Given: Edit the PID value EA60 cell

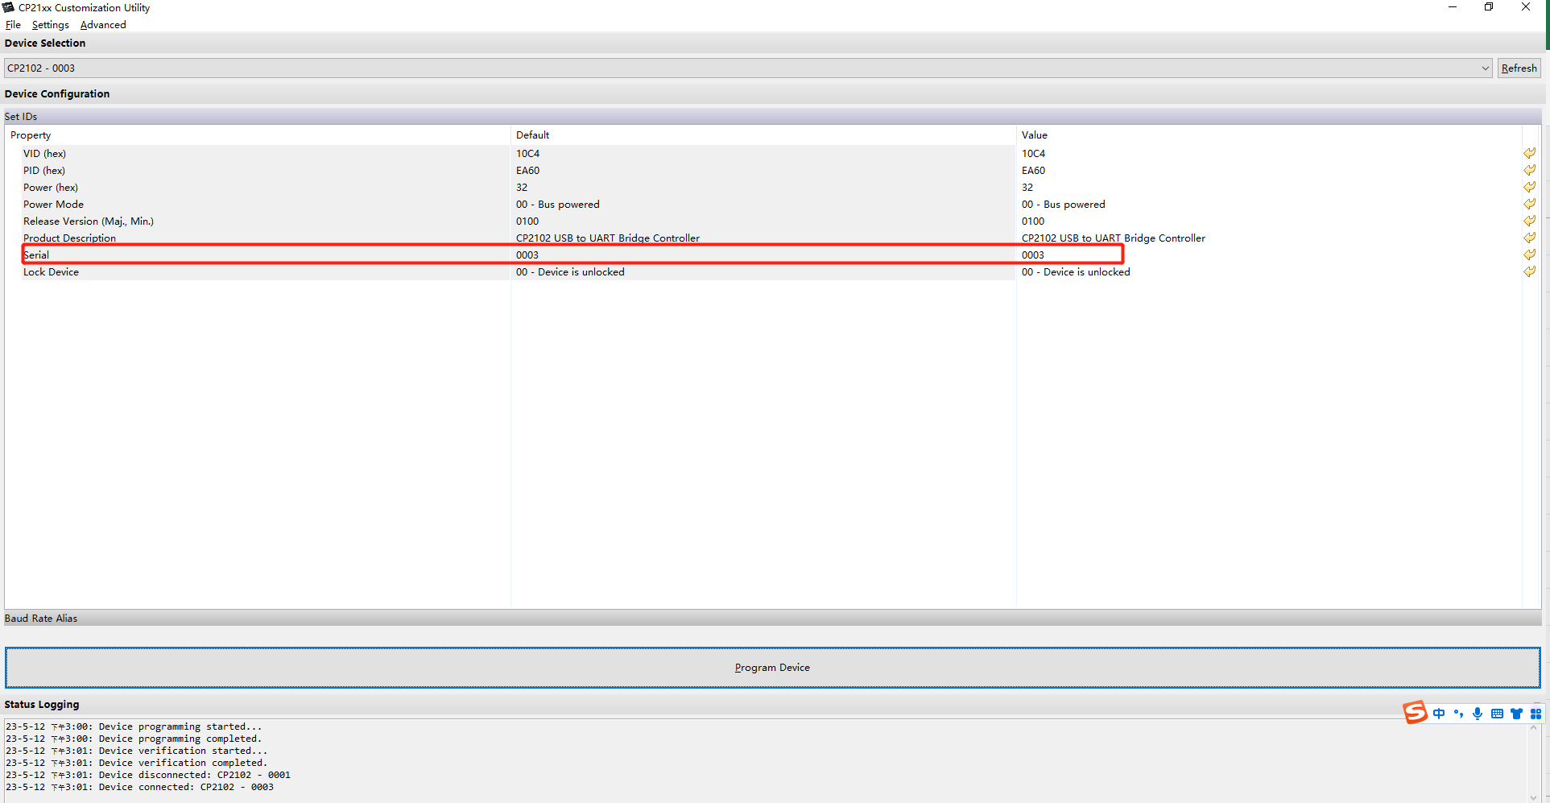Looking at the screenshot, I should click(x=1269, y=170).
